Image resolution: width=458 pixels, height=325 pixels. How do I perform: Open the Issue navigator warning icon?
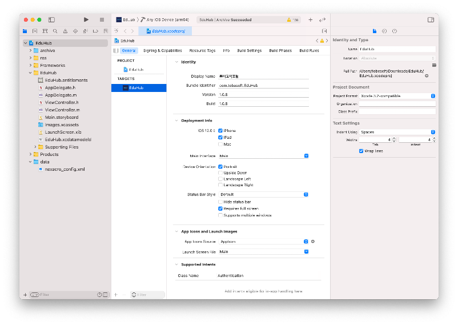click(65, 31)
